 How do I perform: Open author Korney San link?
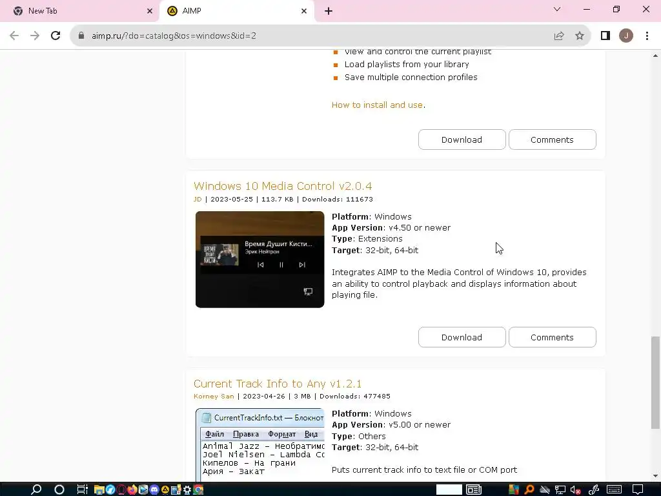point(214,396)
